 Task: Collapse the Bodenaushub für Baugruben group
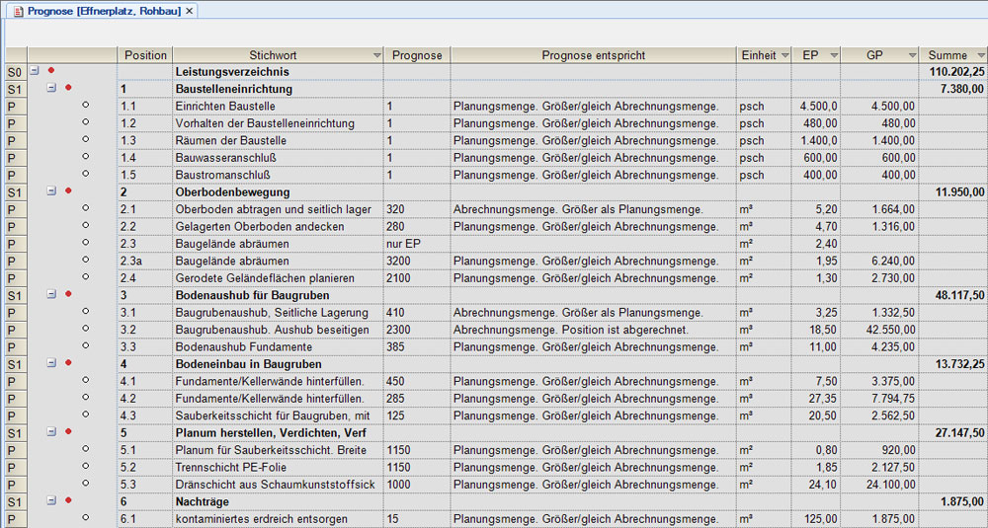tap(51, 294)
